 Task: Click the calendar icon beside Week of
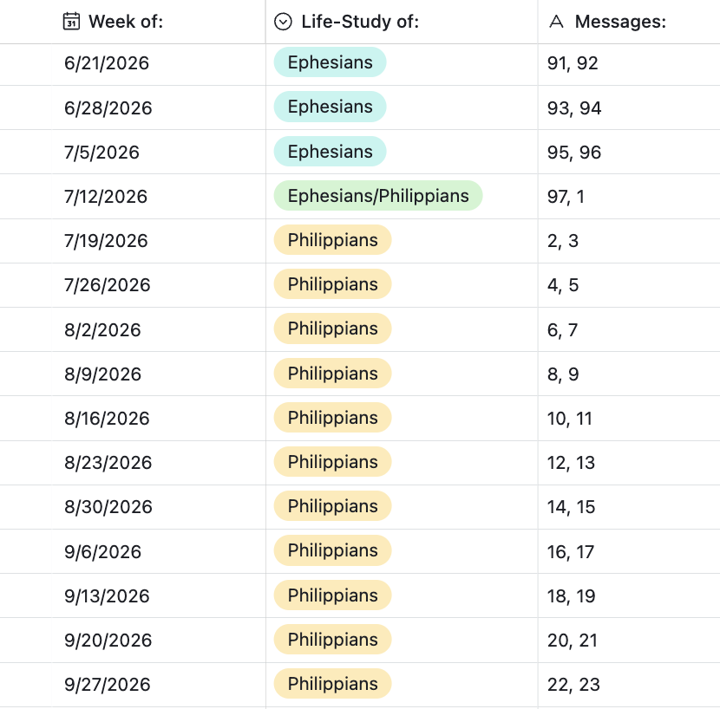pos(71,22)
